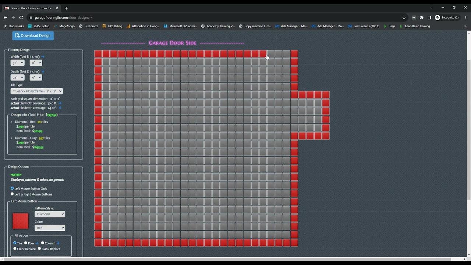The image size is (471, 265).
Task: Open the Keap Basic Training bookmark
Action: (x=414, y=26)
